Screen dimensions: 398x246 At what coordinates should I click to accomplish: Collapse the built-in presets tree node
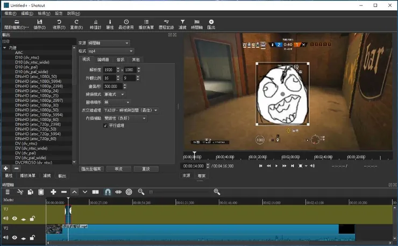click(x=4, y=48)
